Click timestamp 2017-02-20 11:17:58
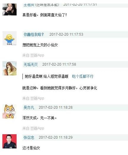The height and width of the screenshot is (155, 128). click(59, 64)
